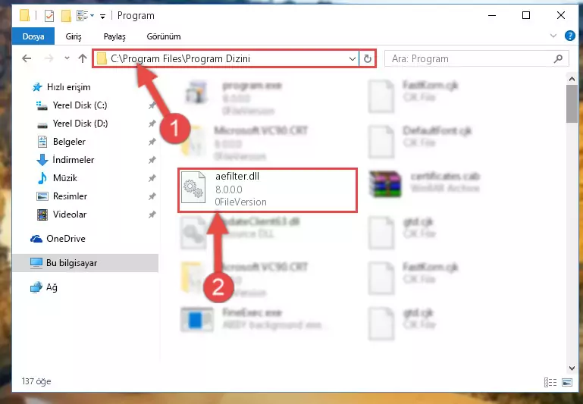
Task: Minimize the Program window
Action: click(492, 16)
